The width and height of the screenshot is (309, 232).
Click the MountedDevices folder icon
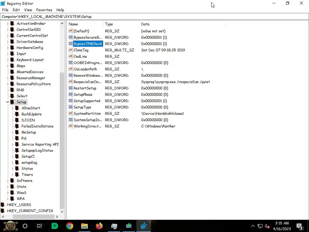click(12, 72)
